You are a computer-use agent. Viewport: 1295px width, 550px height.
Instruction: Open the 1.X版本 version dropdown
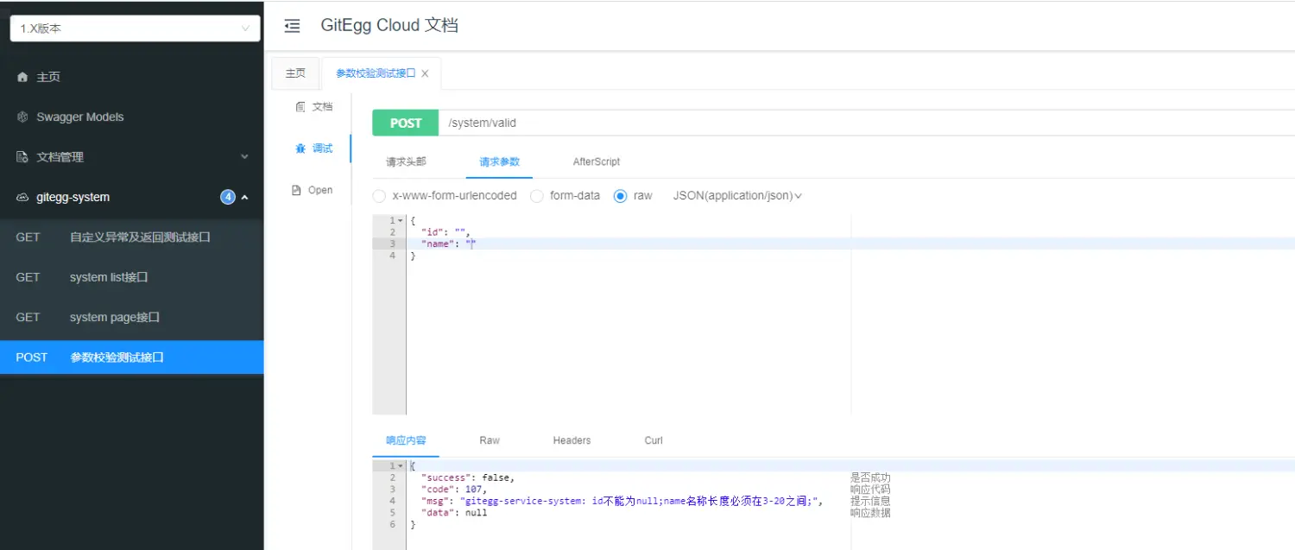coord(135,28)
